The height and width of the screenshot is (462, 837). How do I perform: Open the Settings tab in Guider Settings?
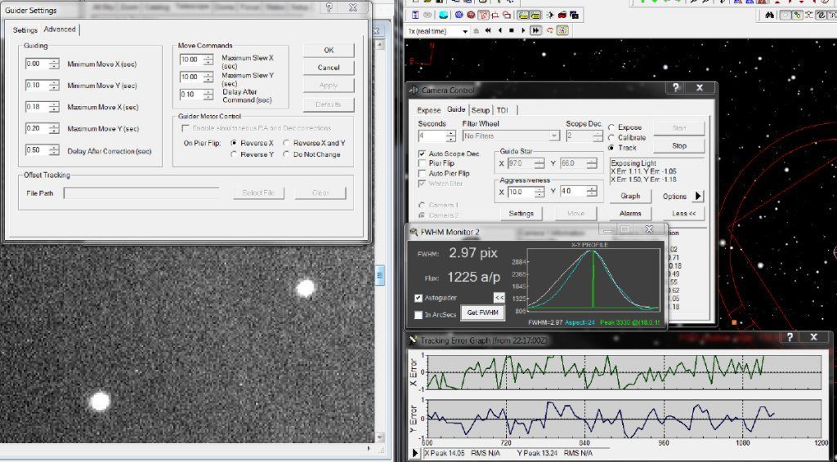pyautogui.click(x=25, y=30)
